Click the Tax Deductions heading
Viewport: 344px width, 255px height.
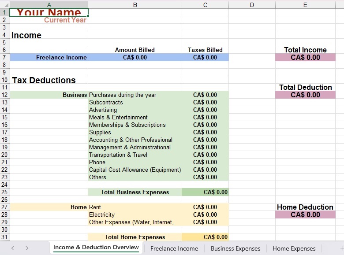(x=49, y=80)
